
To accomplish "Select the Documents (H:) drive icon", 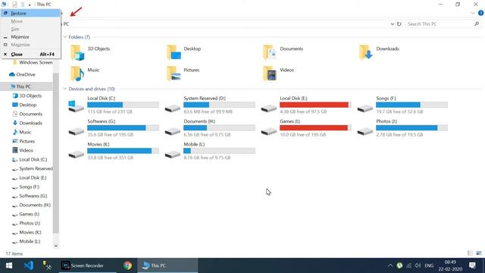I will pos(173,131).
